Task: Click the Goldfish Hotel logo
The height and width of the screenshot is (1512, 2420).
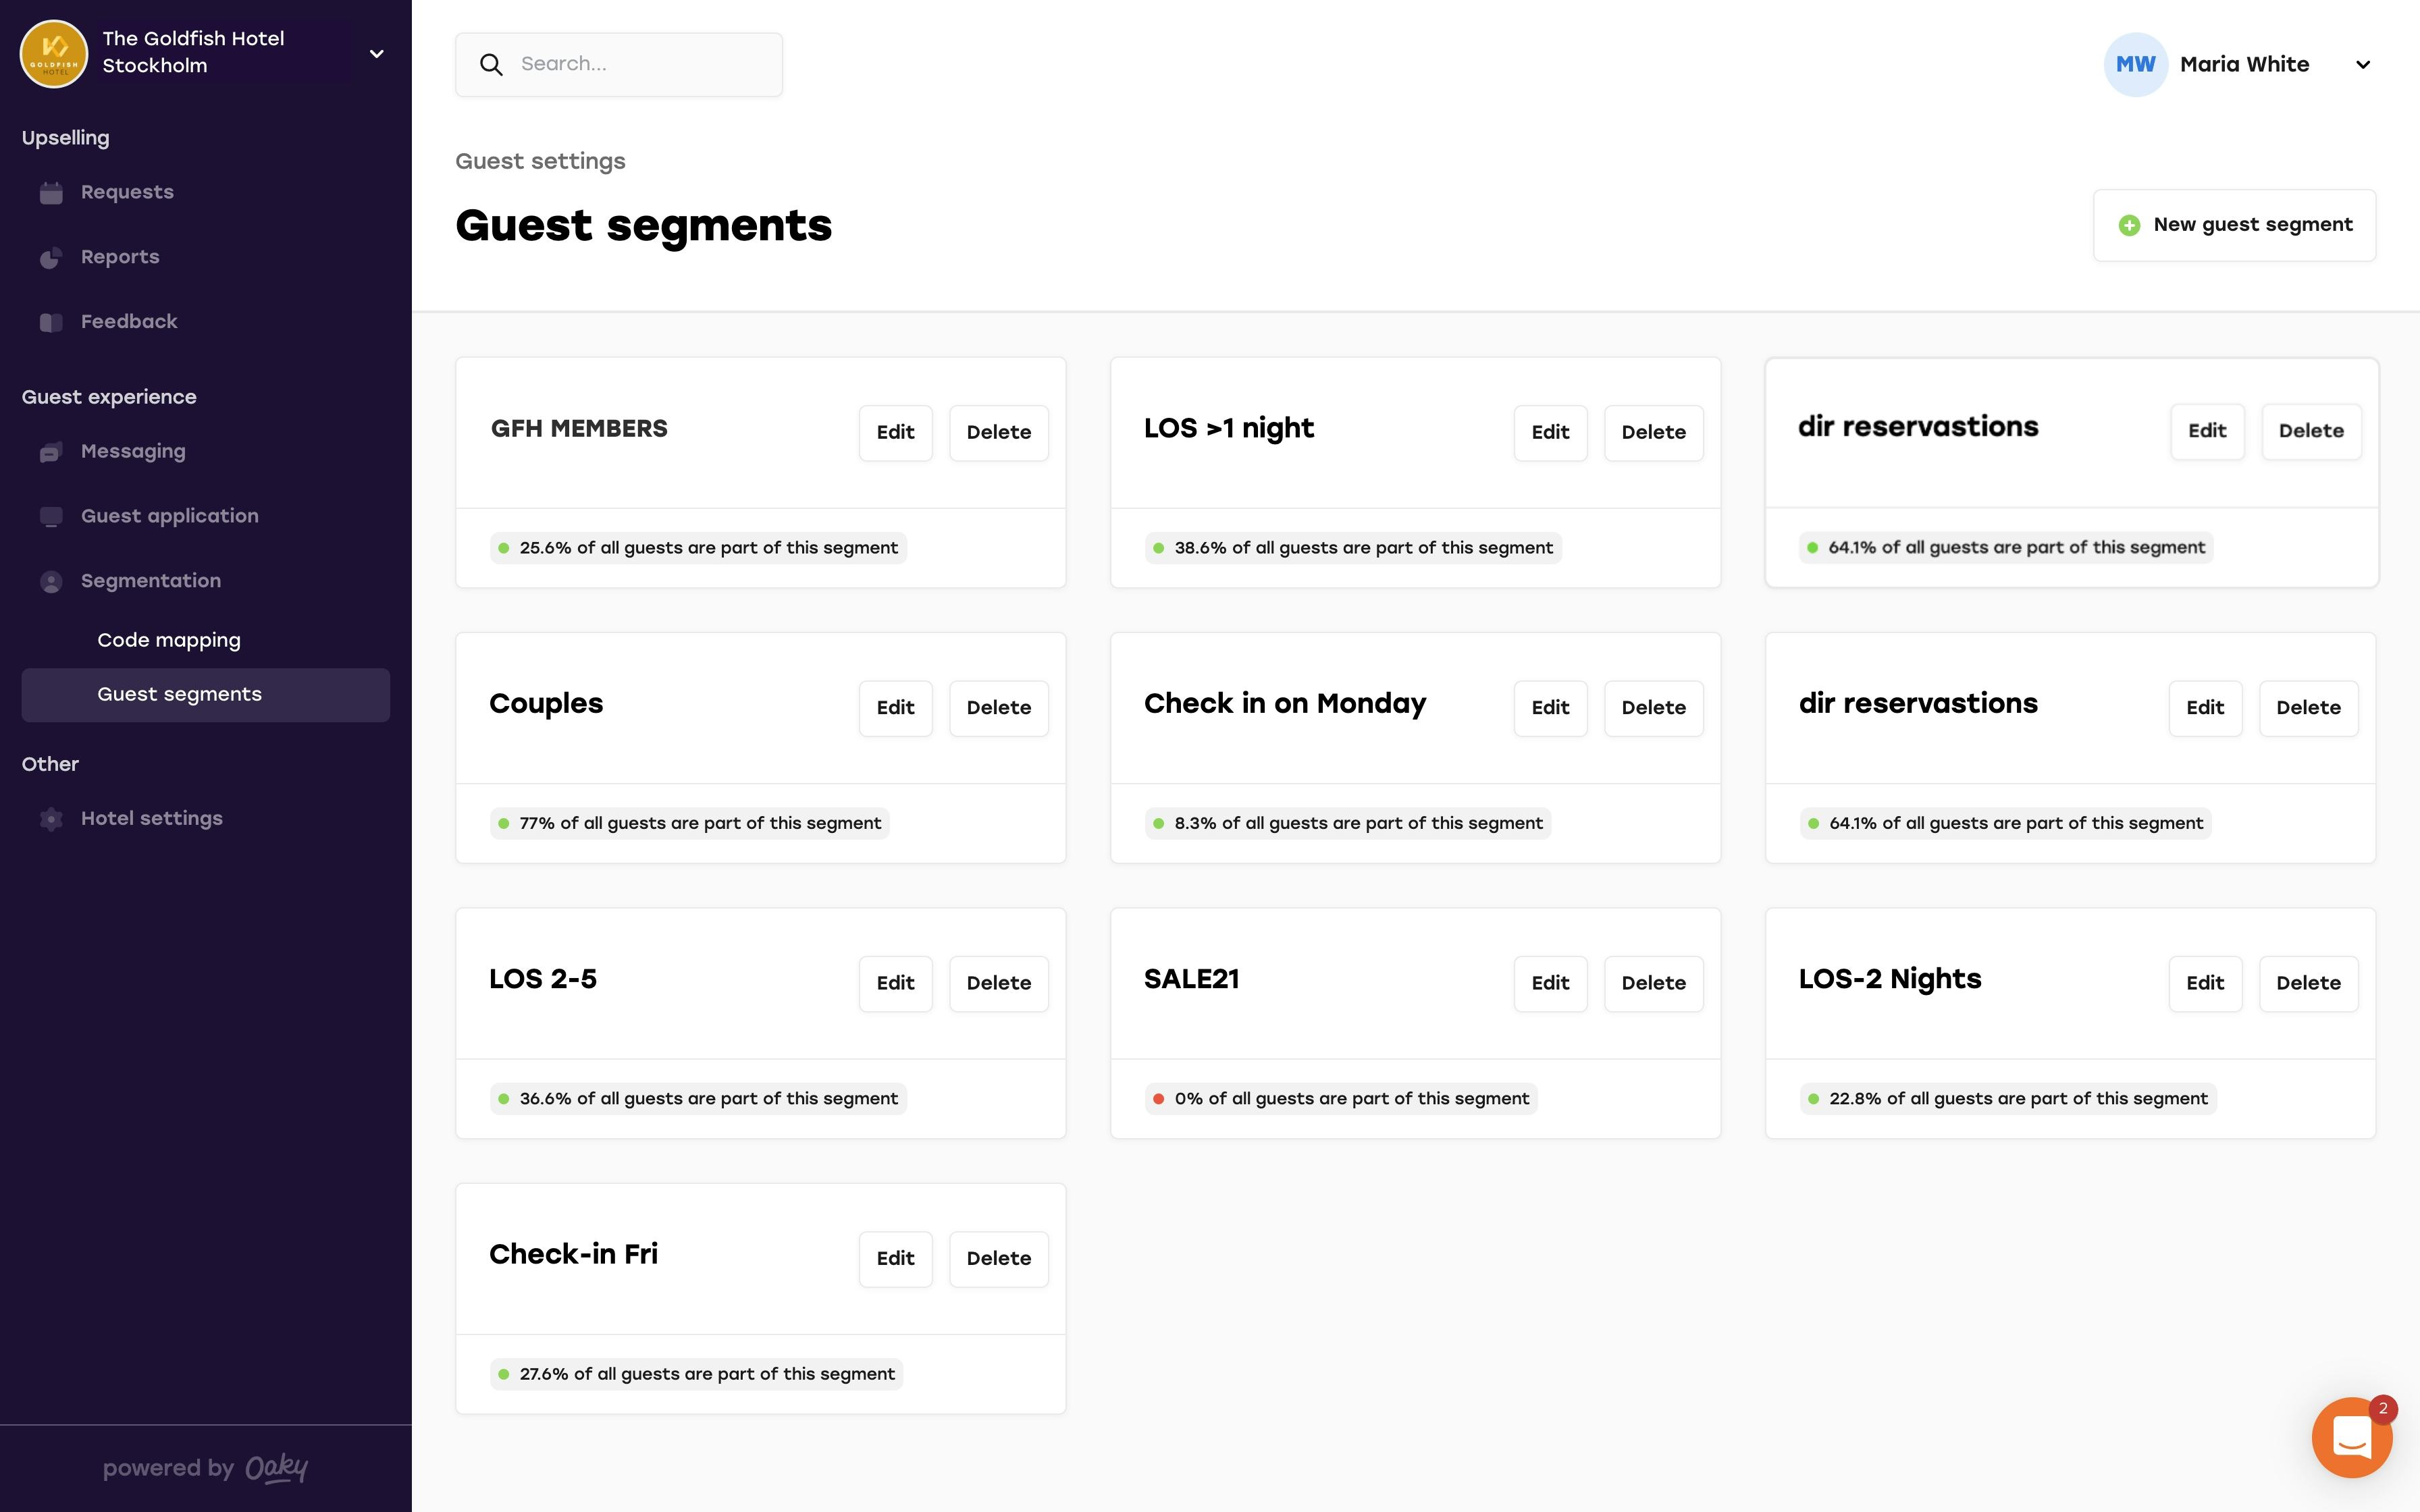Action: [x=54, y=53]
